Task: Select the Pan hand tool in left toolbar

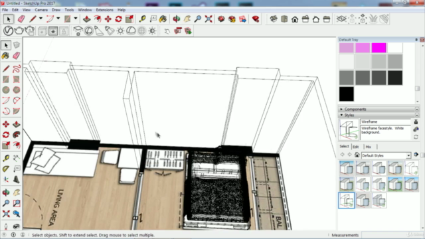Action: pos(17,193)
